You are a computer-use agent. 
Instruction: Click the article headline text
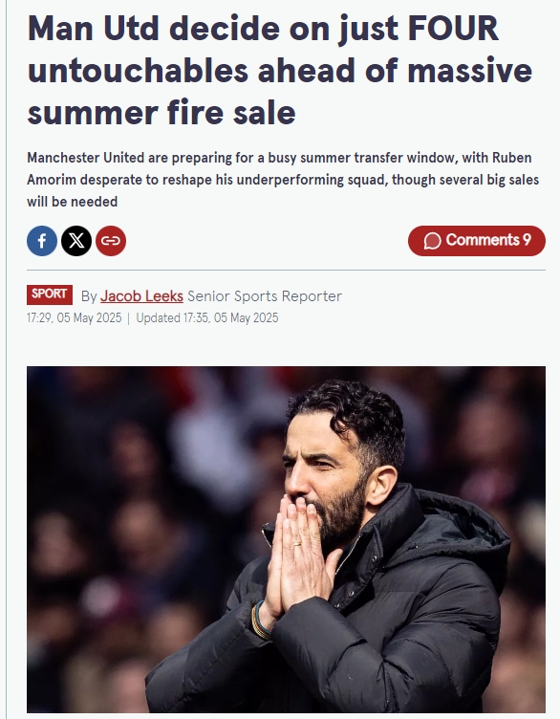[x=280, y=70]
